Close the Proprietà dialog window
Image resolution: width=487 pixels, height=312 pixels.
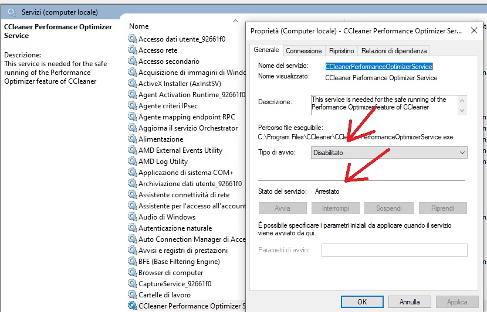tap(474, 30)
